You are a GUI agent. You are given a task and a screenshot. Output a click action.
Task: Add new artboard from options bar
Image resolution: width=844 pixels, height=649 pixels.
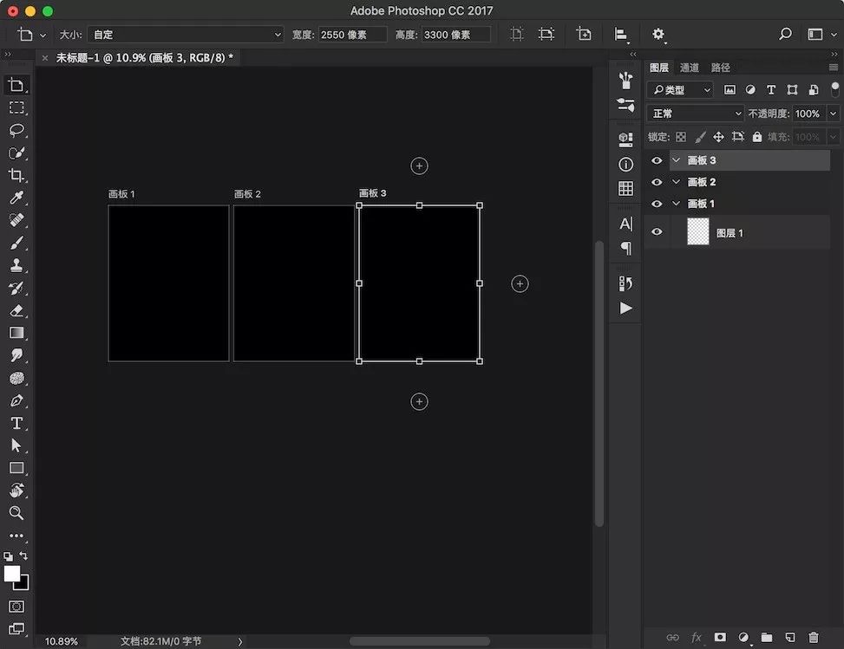[x=584, y=34]
